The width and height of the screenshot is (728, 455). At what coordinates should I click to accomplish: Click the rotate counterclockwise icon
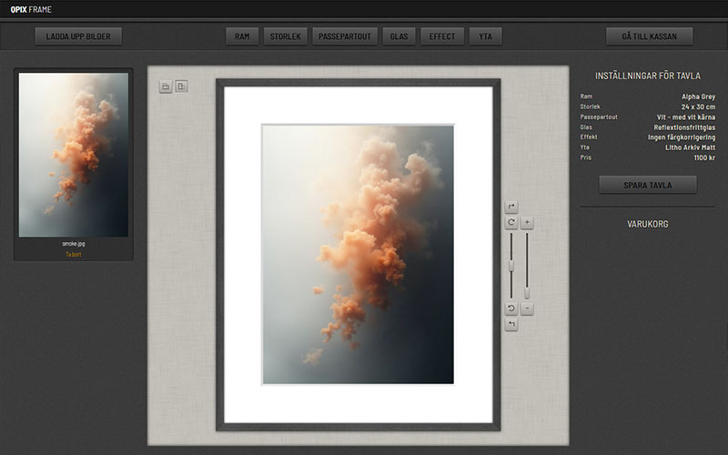tap(511, 309)
